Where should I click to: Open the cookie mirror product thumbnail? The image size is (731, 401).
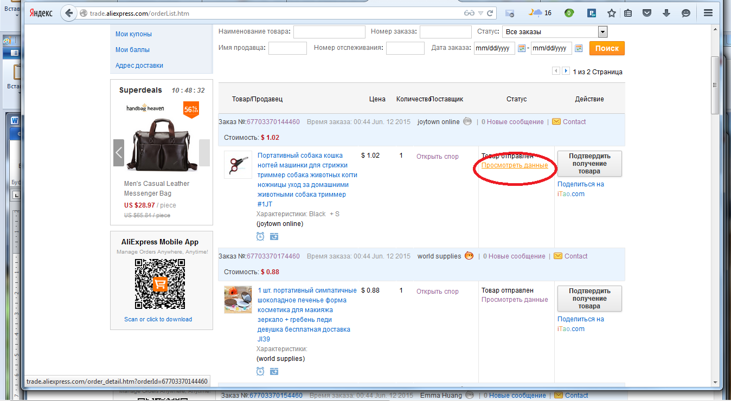238,300
